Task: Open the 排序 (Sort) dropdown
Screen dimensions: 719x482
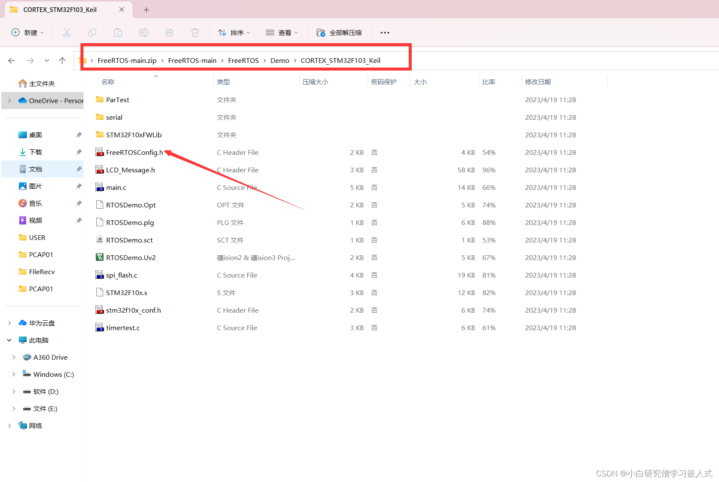Action: [x=234, y=33]
